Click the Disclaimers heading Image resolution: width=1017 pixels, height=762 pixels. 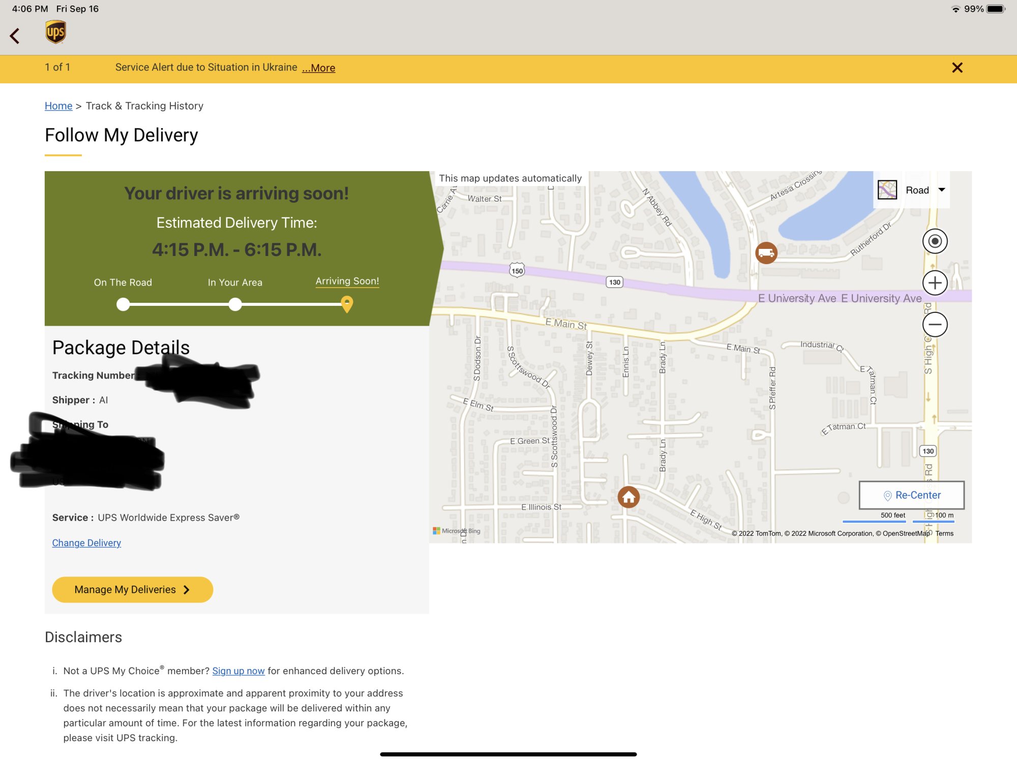point(83,637)
